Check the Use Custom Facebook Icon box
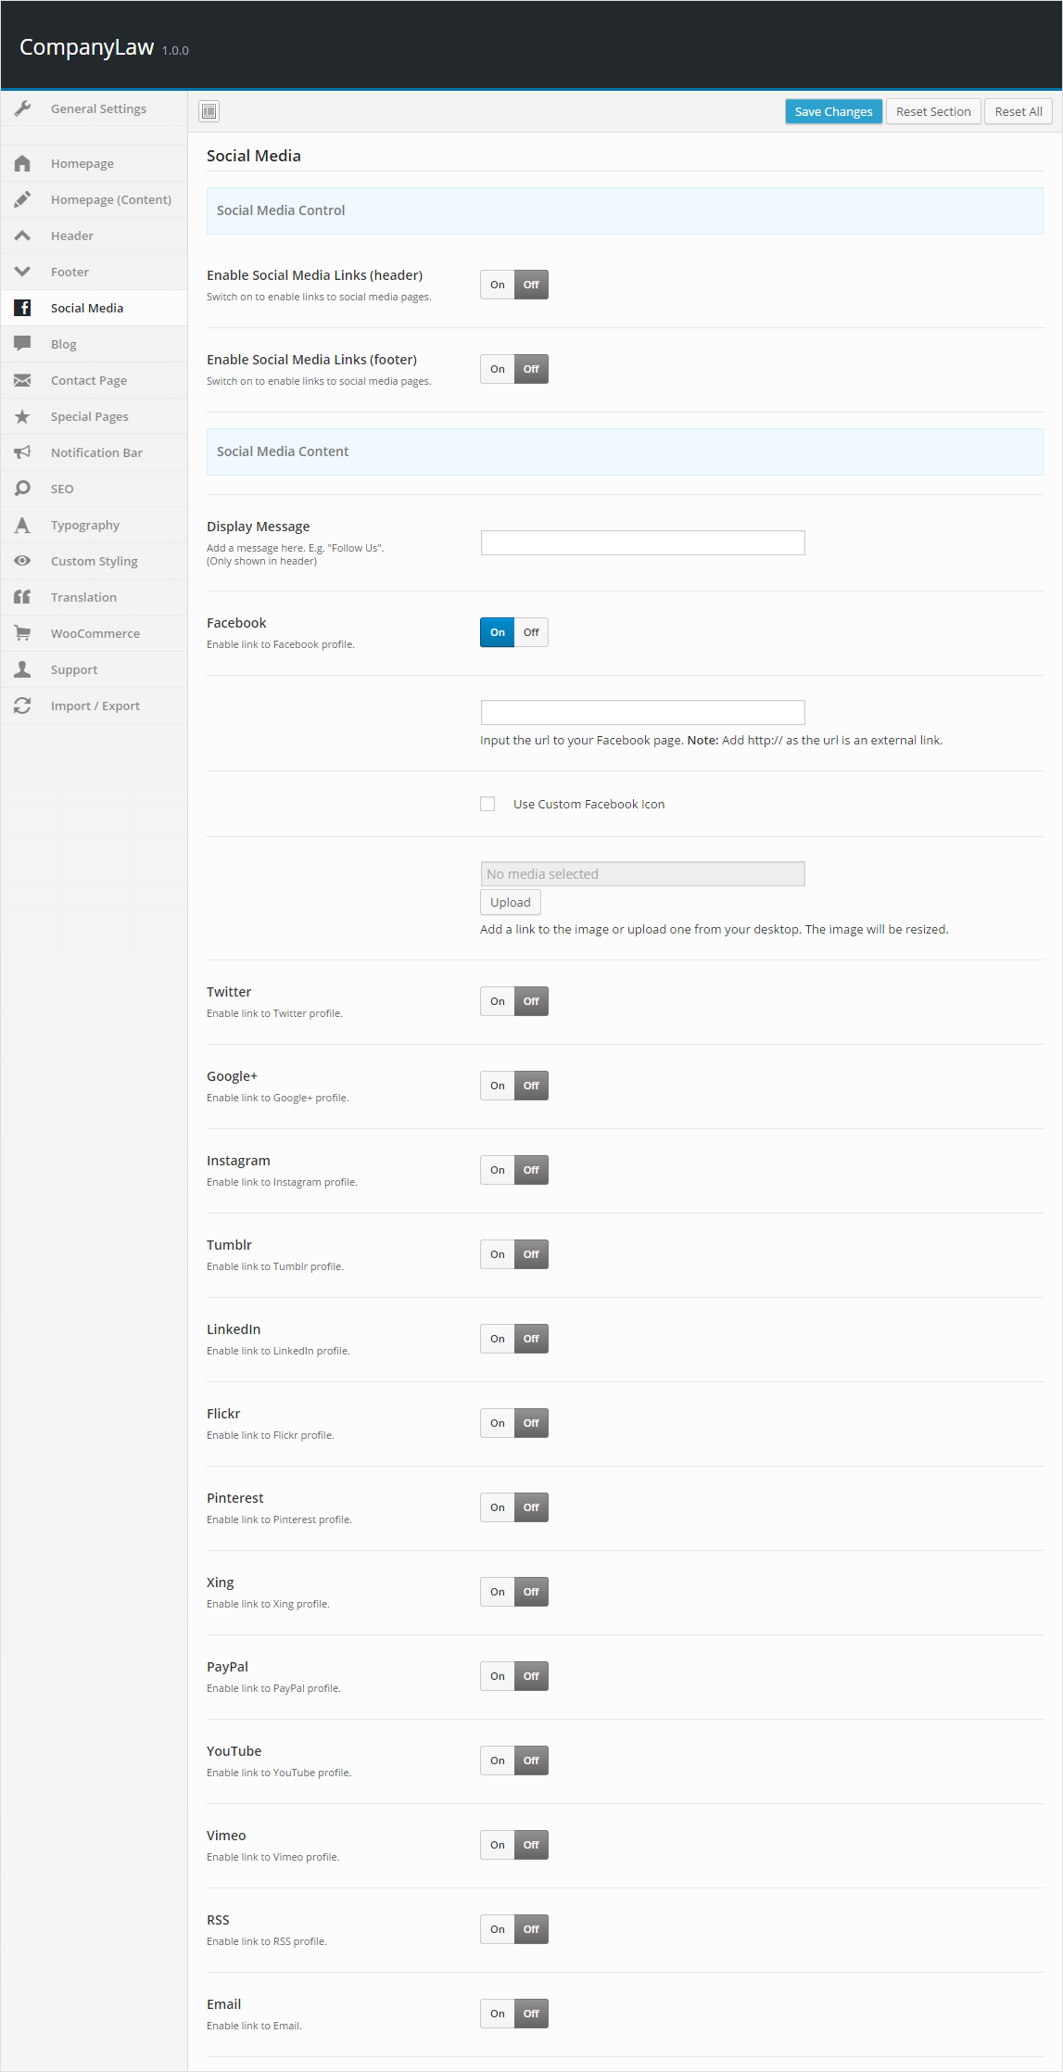The height and width of the screenshot is (2072, 1063). [487, 804]
